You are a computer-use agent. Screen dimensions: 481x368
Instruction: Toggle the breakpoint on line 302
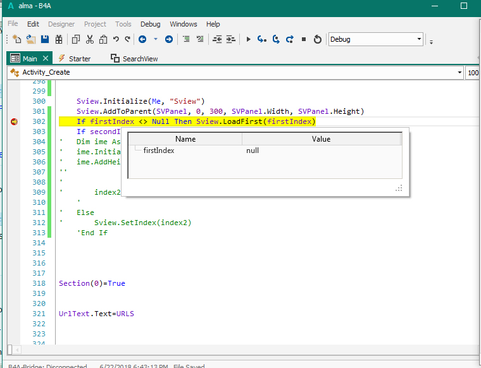[x=14, y=121]
